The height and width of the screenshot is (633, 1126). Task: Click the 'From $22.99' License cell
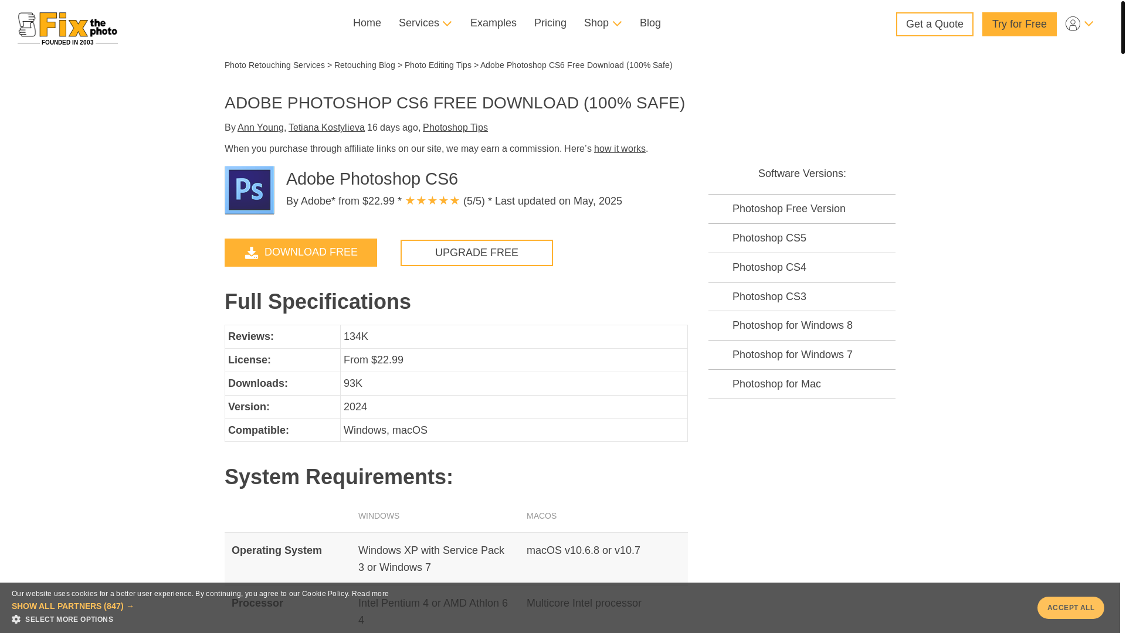[514, 360]
